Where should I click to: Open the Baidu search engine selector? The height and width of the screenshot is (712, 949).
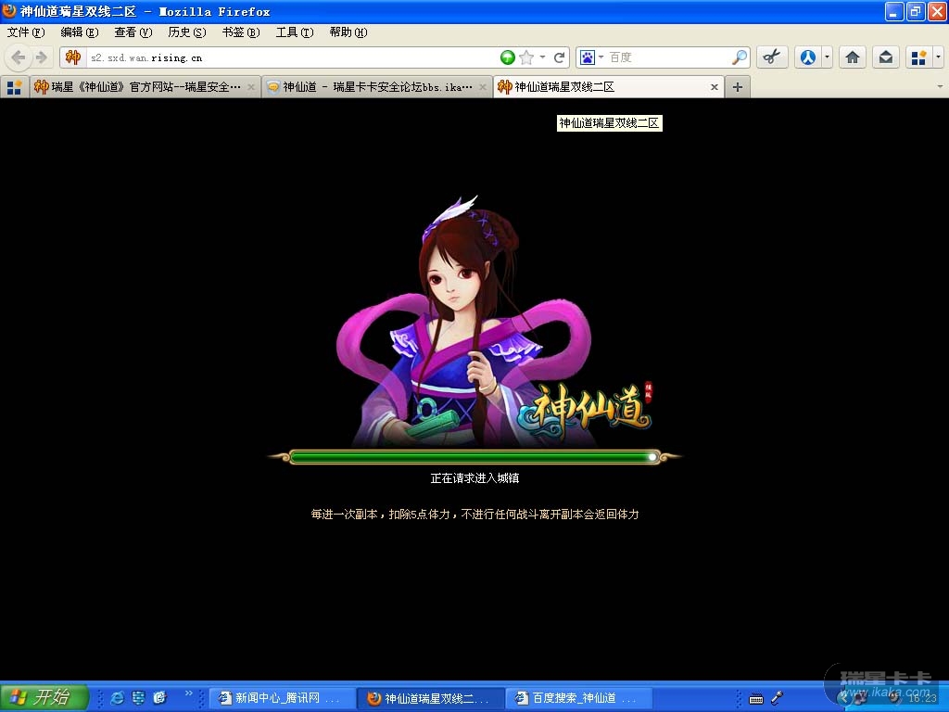[592, 57]
